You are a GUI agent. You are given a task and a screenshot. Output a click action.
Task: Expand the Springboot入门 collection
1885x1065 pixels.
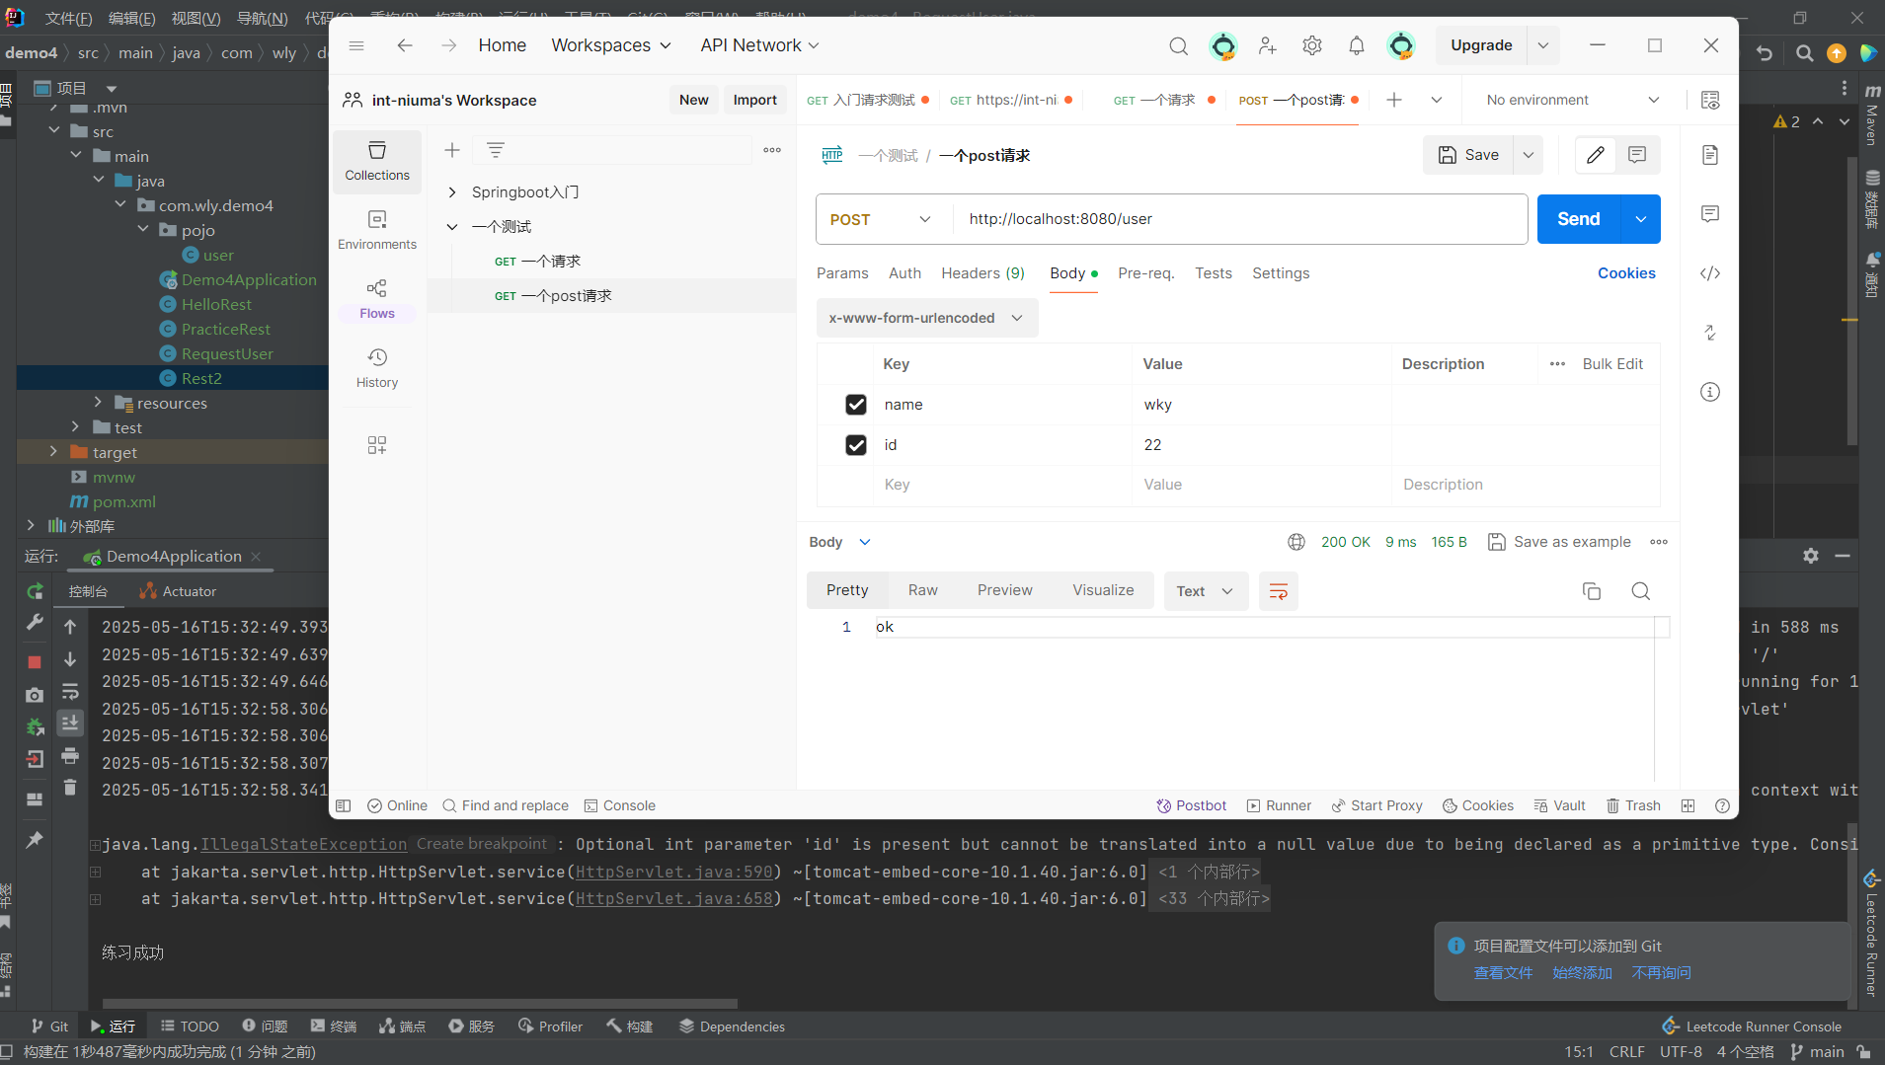click(x=452, y=192)
